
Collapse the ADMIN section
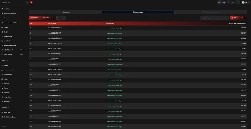coord(4,60)
